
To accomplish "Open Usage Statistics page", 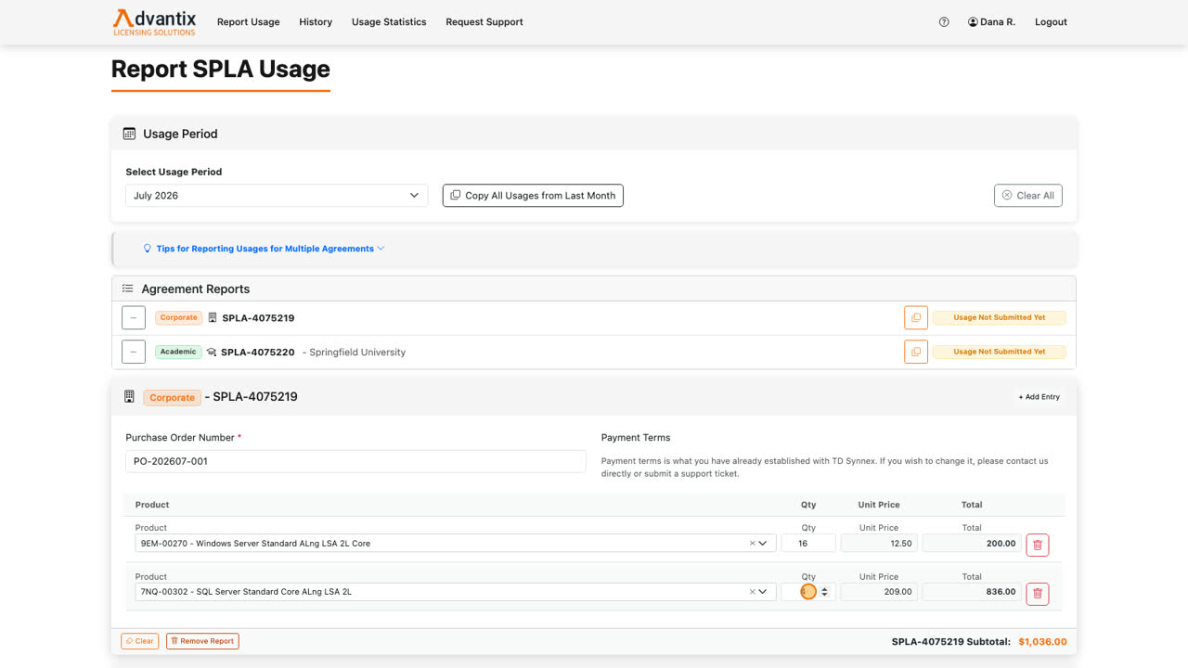I will [x=389, y=22].
